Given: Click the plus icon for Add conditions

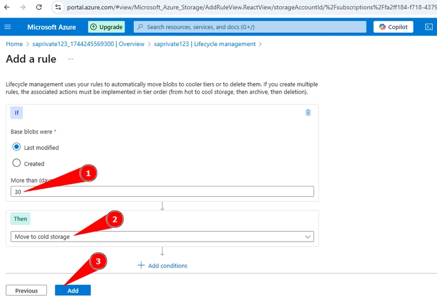Looking at the screenshot, I should (141, 265).
